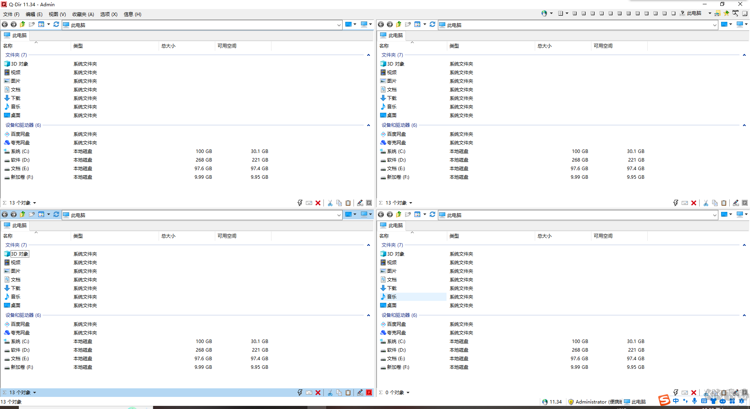Sort by 可用空间 column in bottom-right pane
This screenshot has width=750, height=409.
coord(603,236)
